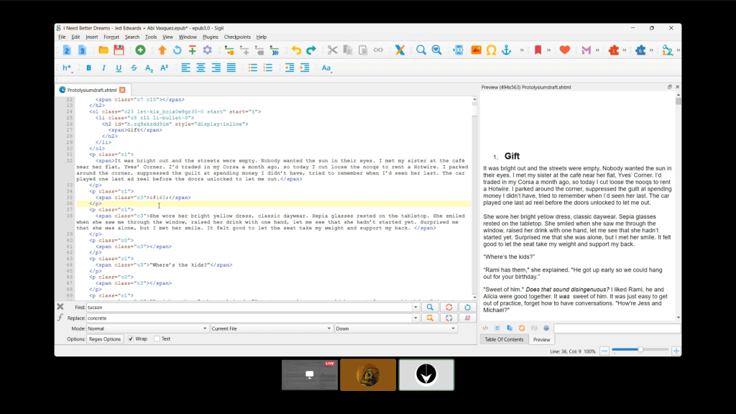736x414 pixels.
Task: Insert a numbered list
Action: [268, 68]
